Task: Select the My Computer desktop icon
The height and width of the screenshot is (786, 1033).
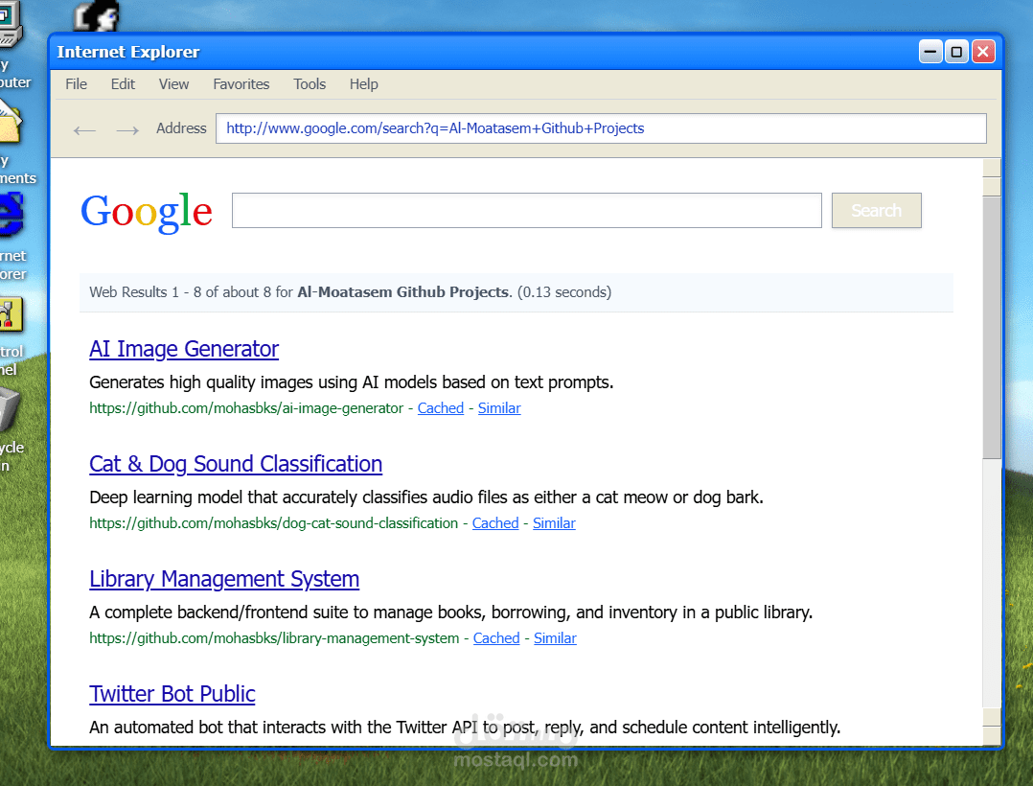Action: [x=14, y=45]
